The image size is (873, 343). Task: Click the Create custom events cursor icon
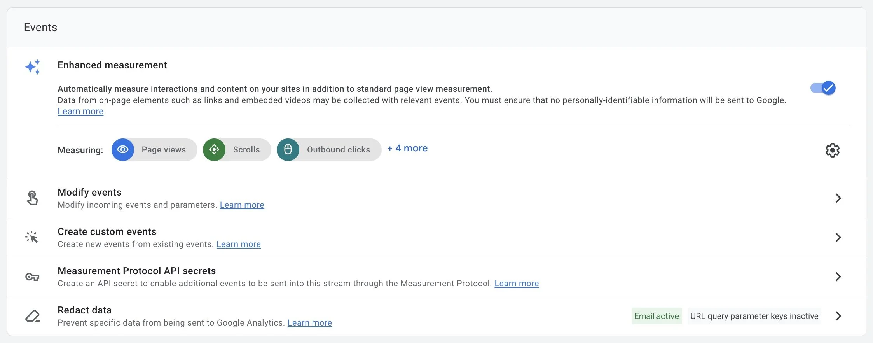32,237
